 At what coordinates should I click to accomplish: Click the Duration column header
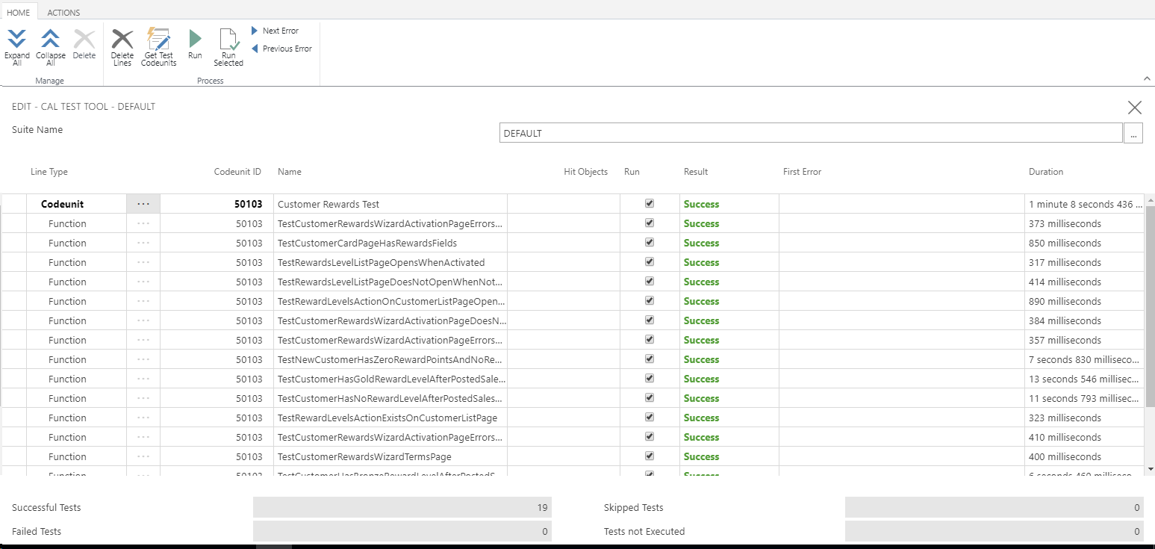point(1045,172)
